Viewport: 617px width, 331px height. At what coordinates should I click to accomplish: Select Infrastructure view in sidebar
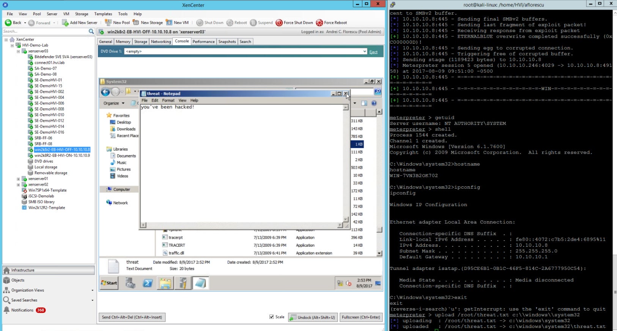(x=49, y=270)
